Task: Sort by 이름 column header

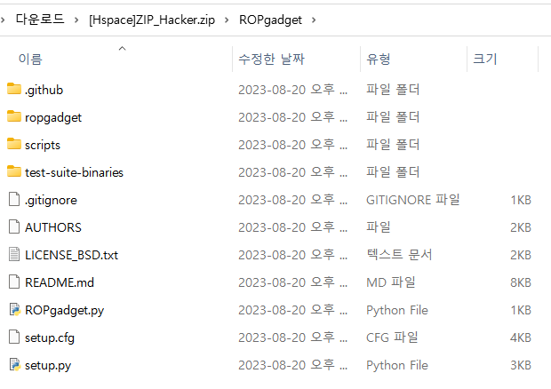Action: (30, 59)
